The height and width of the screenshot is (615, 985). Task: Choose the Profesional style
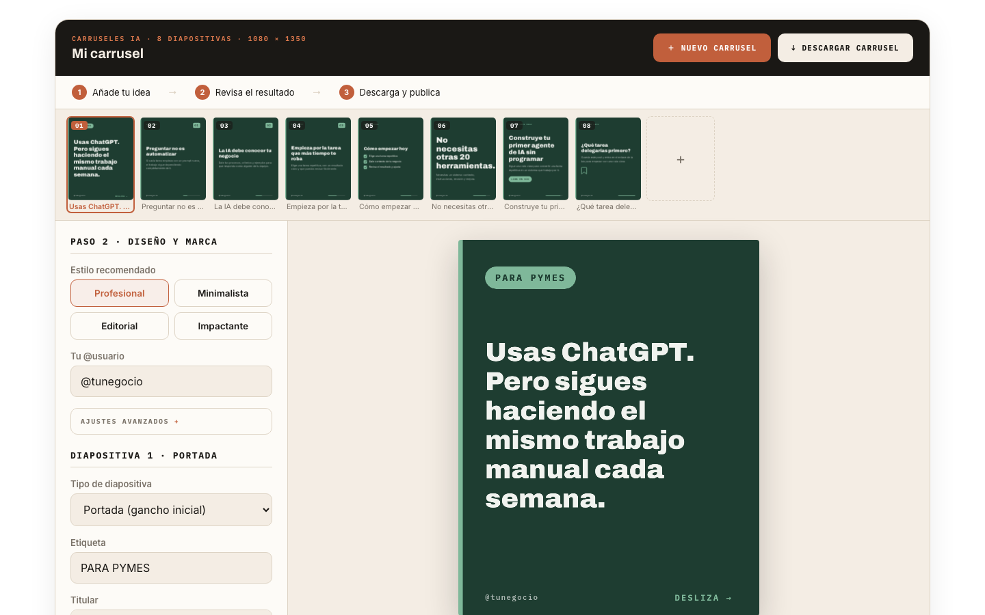click(120, 293)
